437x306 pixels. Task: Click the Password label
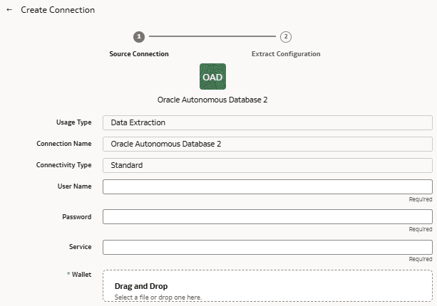click(77, 217)
